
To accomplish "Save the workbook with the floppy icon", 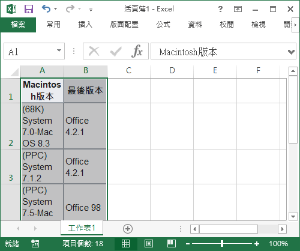I will 29,9.
